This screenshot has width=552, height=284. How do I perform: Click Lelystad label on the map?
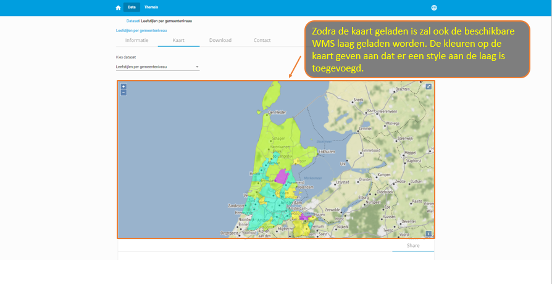(343, 182)
